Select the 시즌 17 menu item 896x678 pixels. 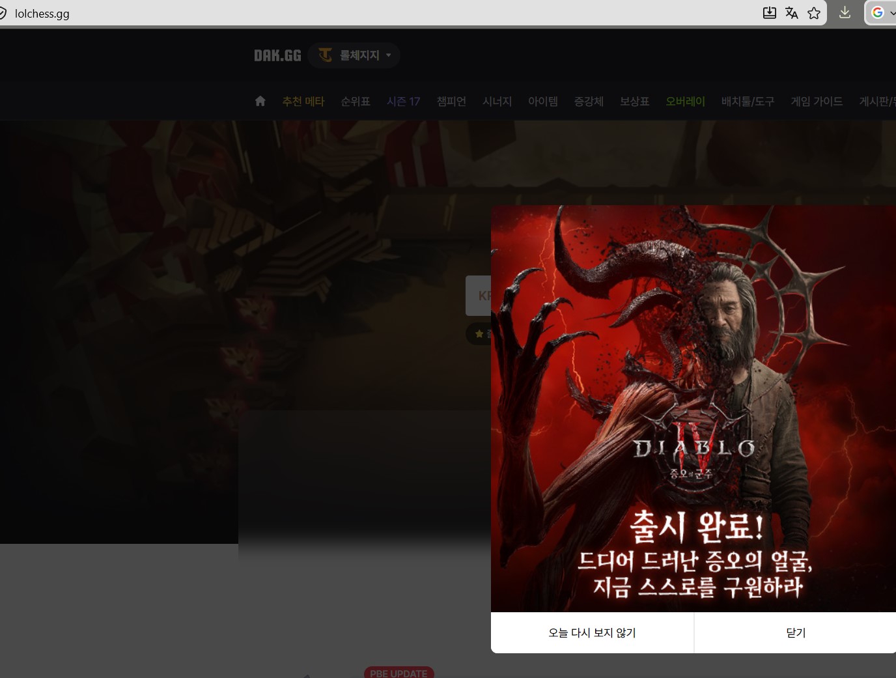[404, 102]
